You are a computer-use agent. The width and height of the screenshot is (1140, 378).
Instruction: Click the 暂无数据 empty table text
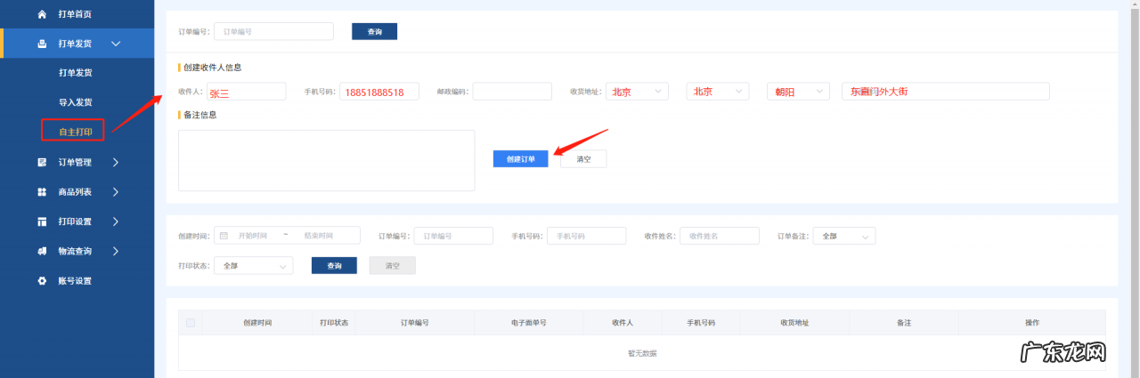coord(642,353)
